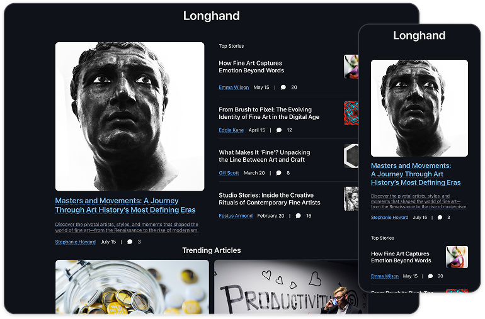This screenshot has width=485, height=319.
Task: Click the Longhand title in the desktop view
Action: click(211, 16)
